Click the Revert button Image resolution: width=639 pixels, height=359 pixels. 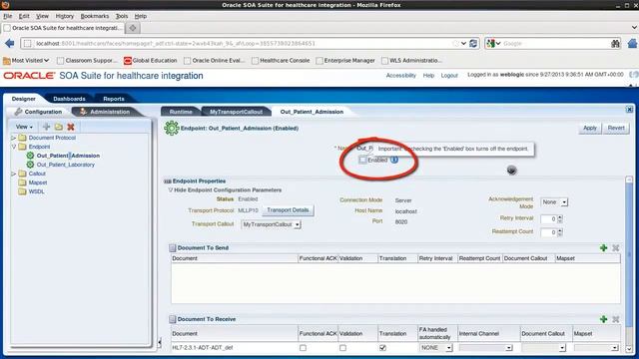(616, 128)
